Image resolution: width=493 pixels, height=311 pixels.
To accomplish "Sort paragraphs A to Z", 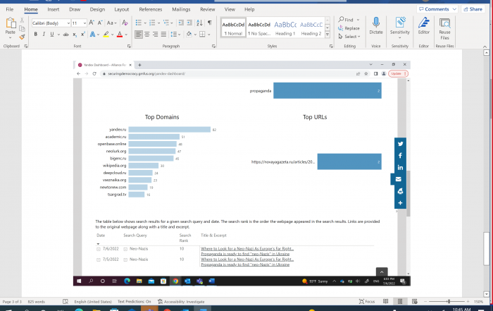I will (x=199, y=23).
